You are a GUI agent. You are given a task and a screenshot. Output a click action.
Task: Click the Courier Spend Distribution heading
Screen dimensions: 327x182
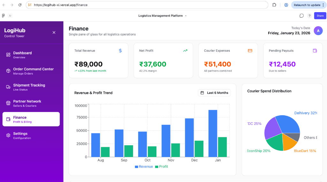[x=269, y=91]
